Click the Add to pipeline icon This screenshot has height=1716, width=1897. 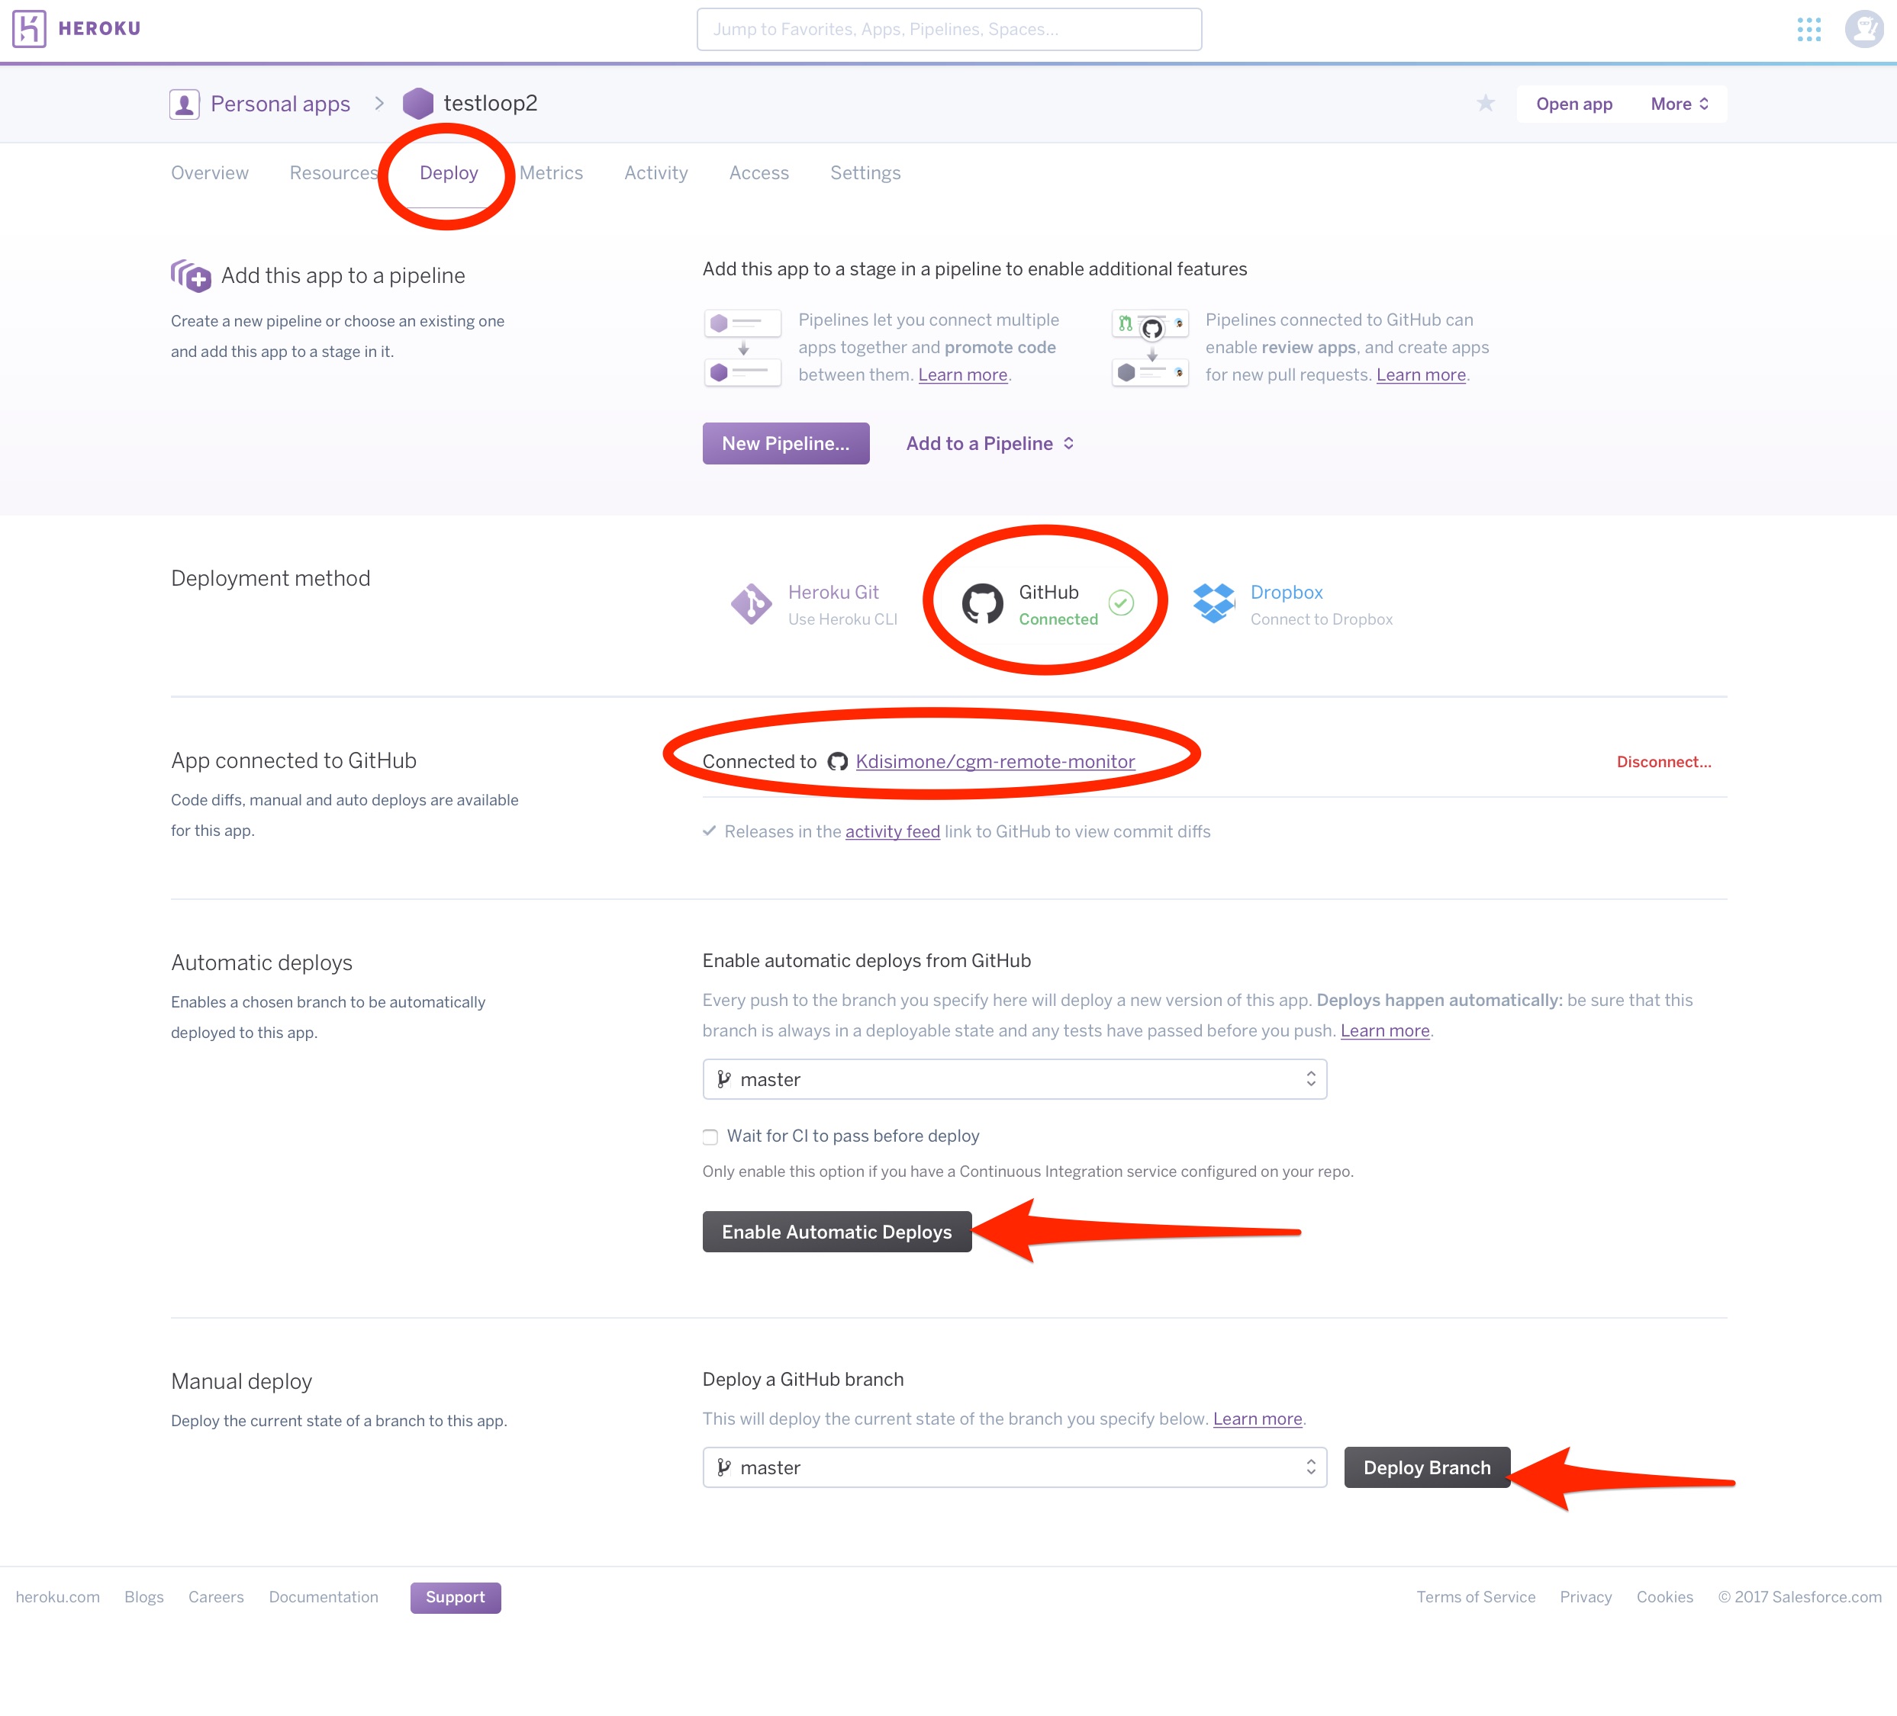tap(191, 275)
